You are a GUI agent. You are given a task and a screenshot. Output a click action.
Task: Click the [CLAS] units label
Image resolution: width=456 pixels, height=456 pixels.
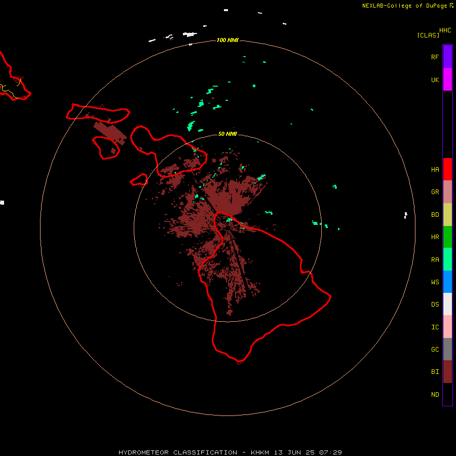[x=428, y=35]
